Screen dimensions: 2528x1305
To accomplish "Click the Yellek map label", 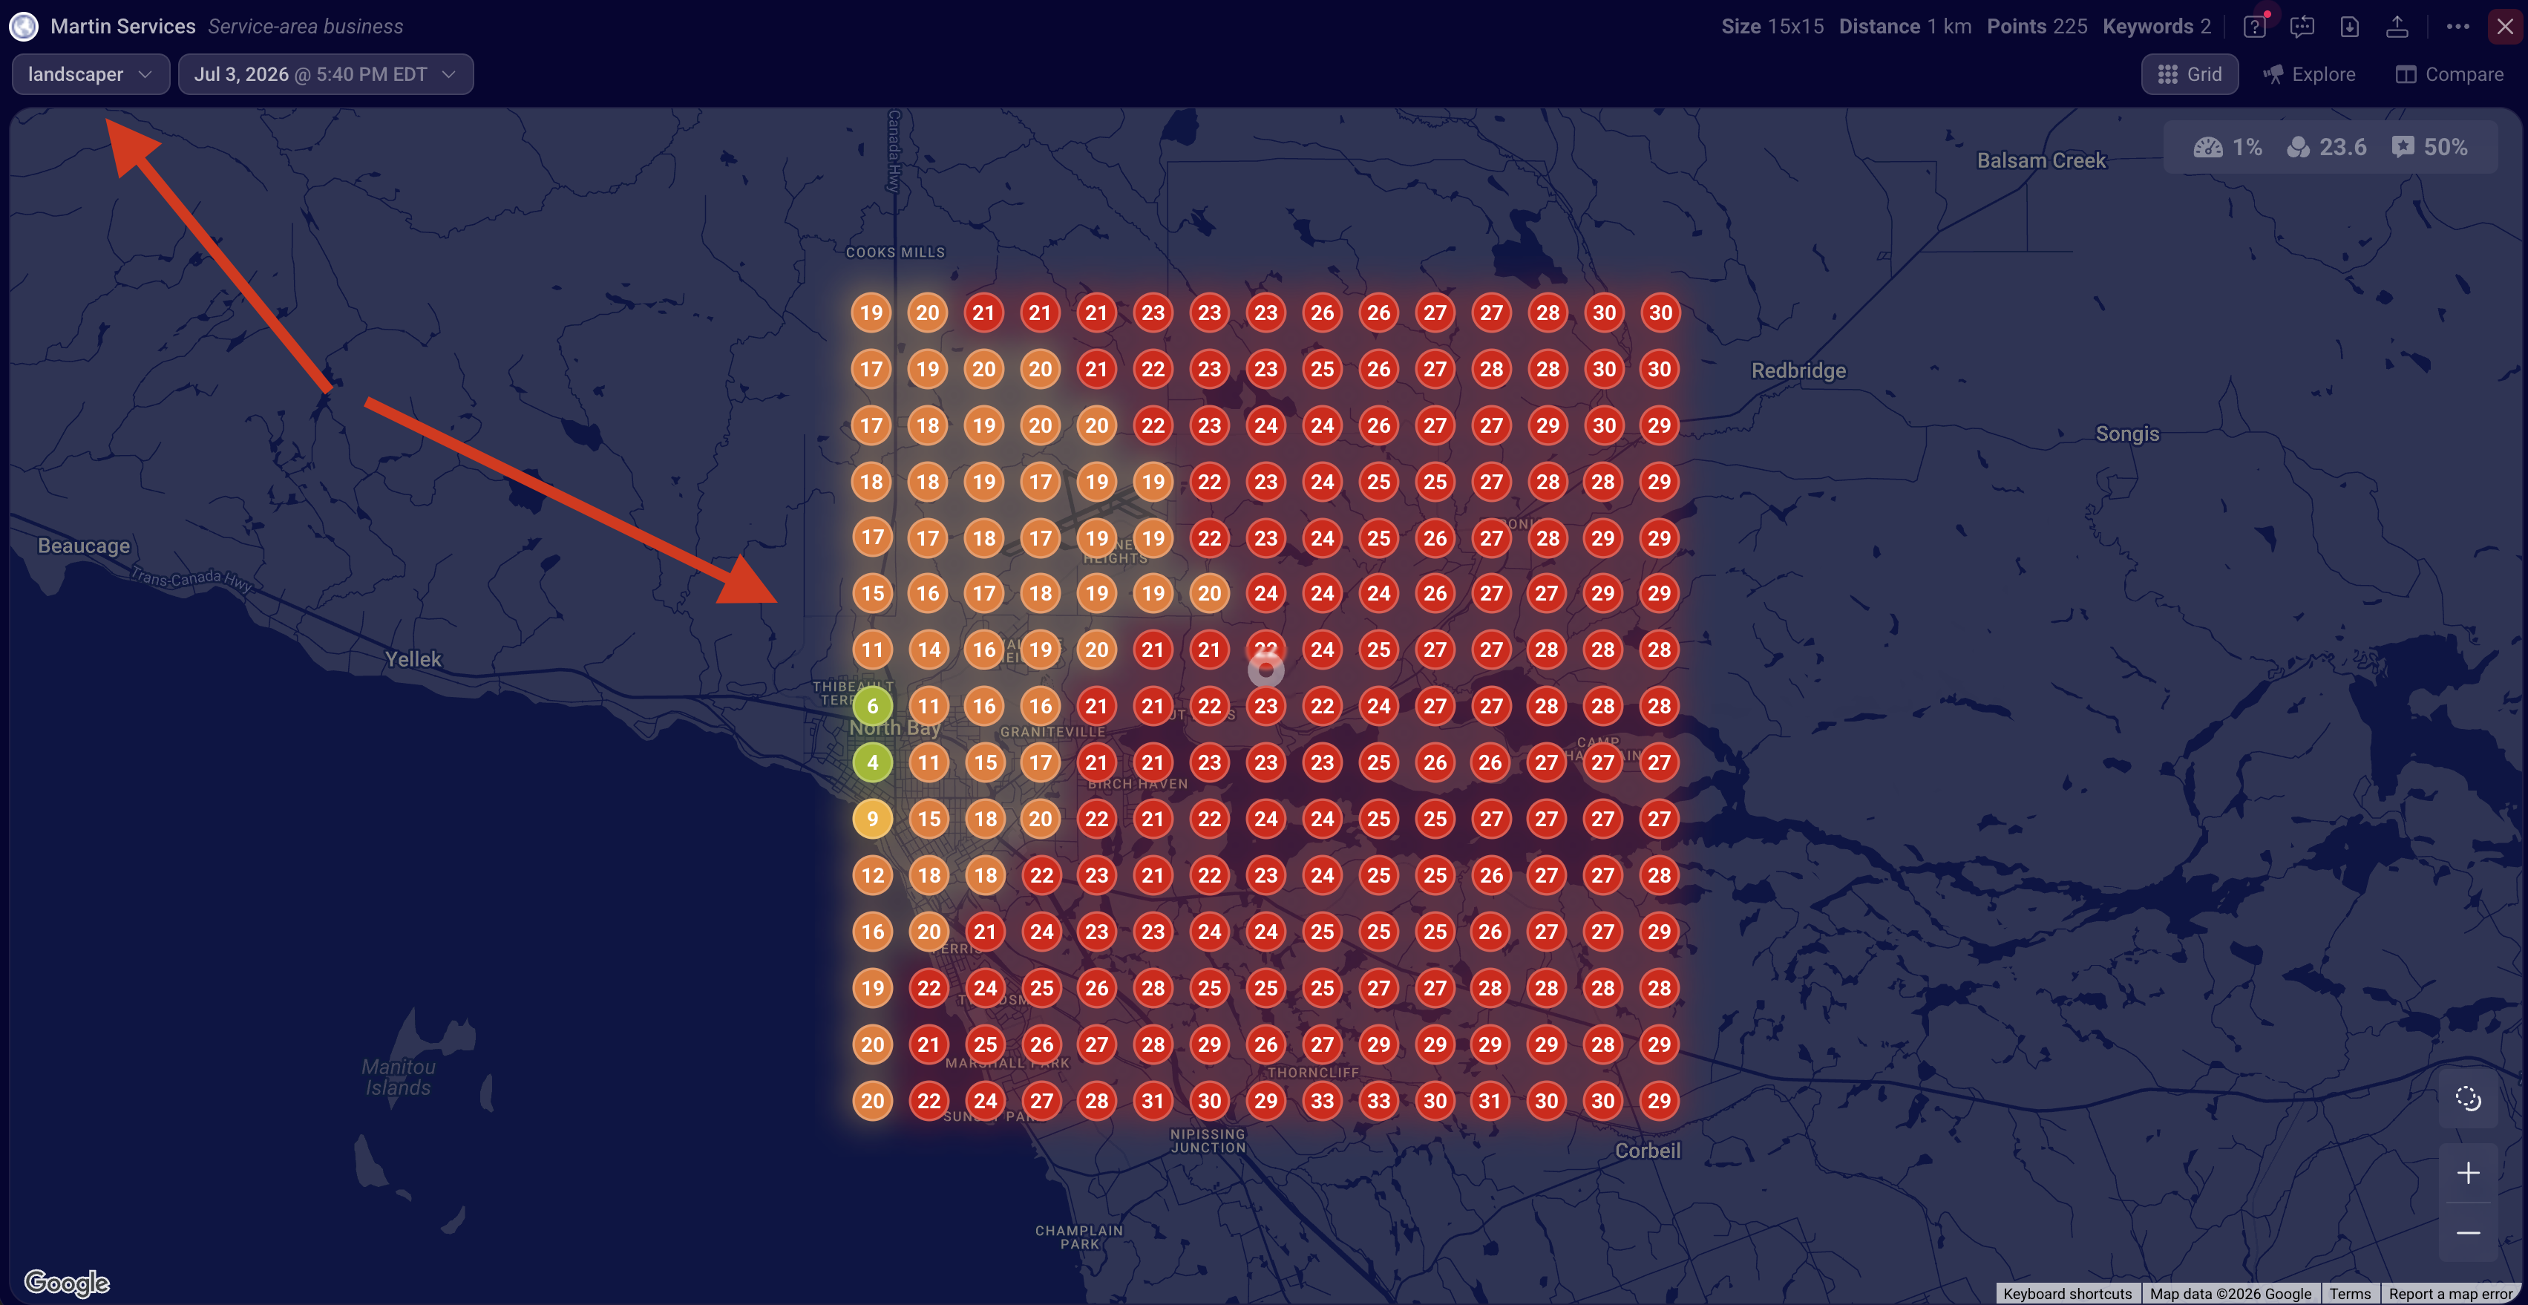I will point(413,659).
